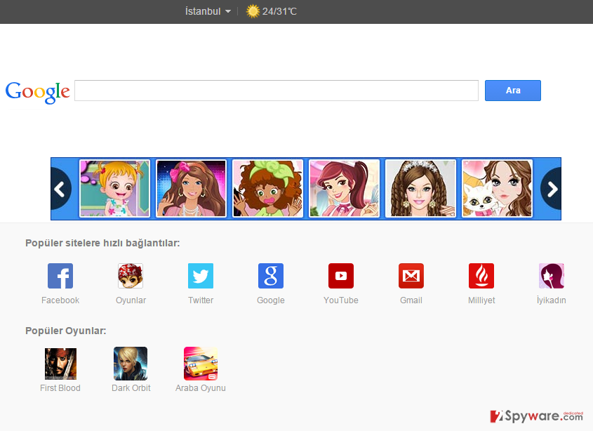Open the tiara bride game thumbnail
This screenshot has height=431, width=593.
coord(420,188)
